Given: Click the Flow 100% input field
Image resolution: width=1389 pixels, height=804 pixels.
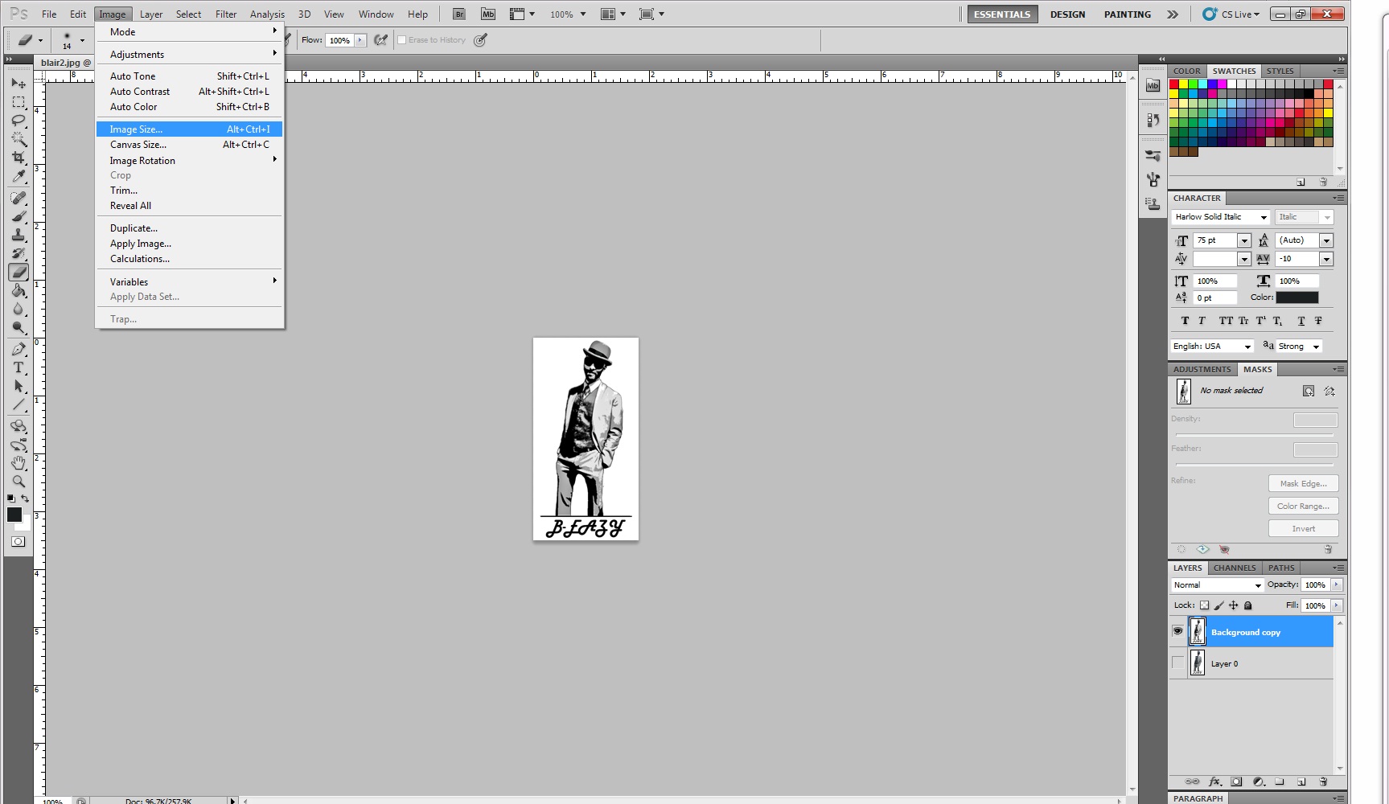Looking at the screenshot, I should [339, 40].
